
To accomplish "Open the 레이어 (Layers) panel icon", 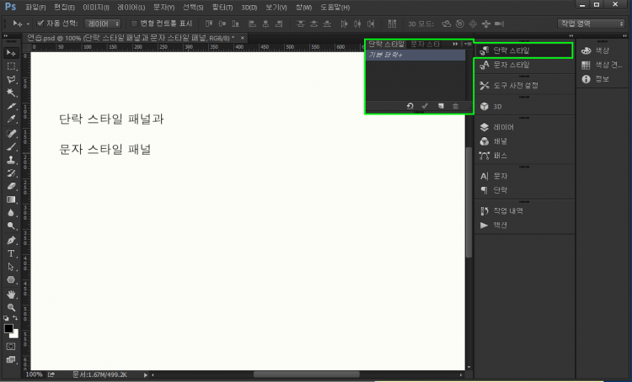I will 506,126.
